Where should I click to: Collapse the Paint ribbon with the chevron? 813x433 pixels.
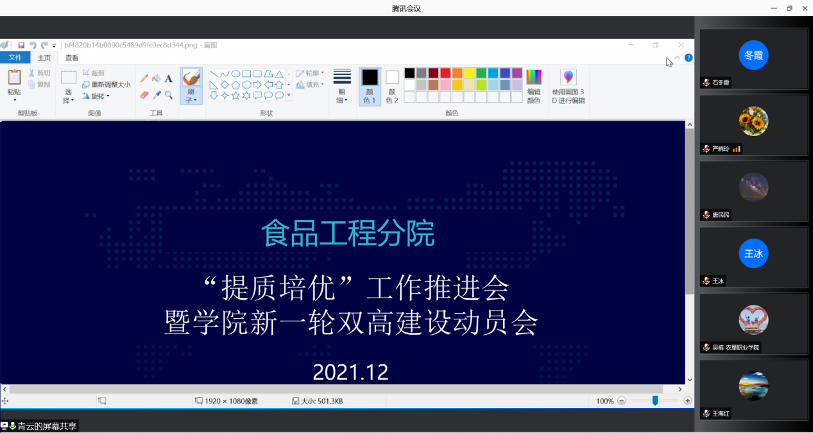[677, 58]
